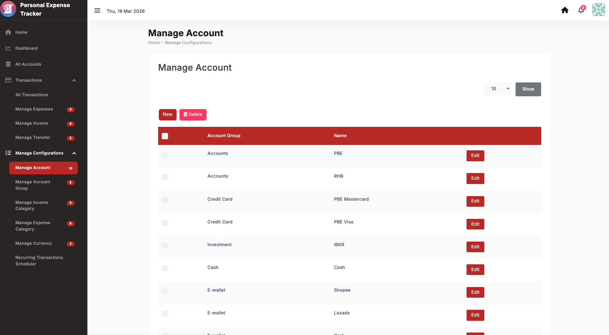Image resolution: width=609 pixels, height=335 pixels.
Task: Click the New account button
Action: [x=168, y=115]
